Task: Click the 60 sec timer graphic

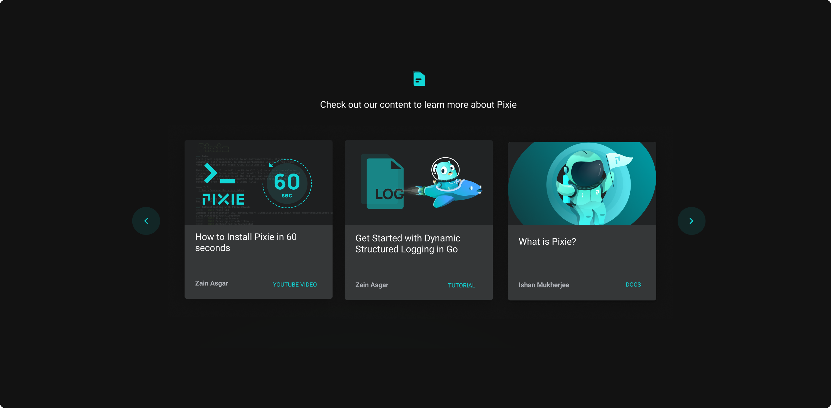Action: [287, 184]
